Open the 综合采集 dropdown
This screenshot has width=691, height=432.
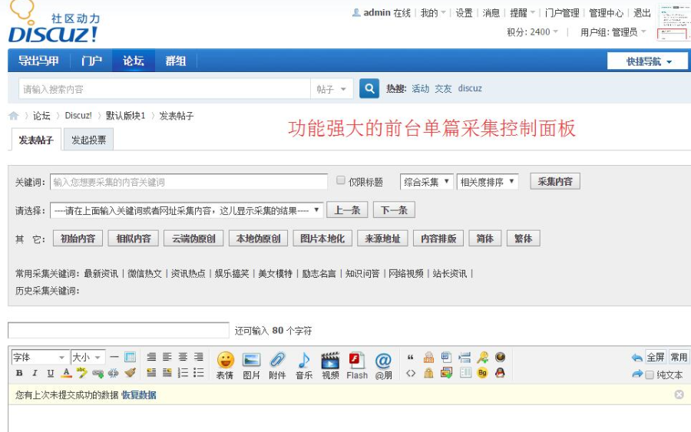point(426,182)
